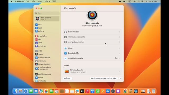Click the Wi-Fi status menu bar icon
Viewport: 169px width, 95px height.
pos(135,1)
